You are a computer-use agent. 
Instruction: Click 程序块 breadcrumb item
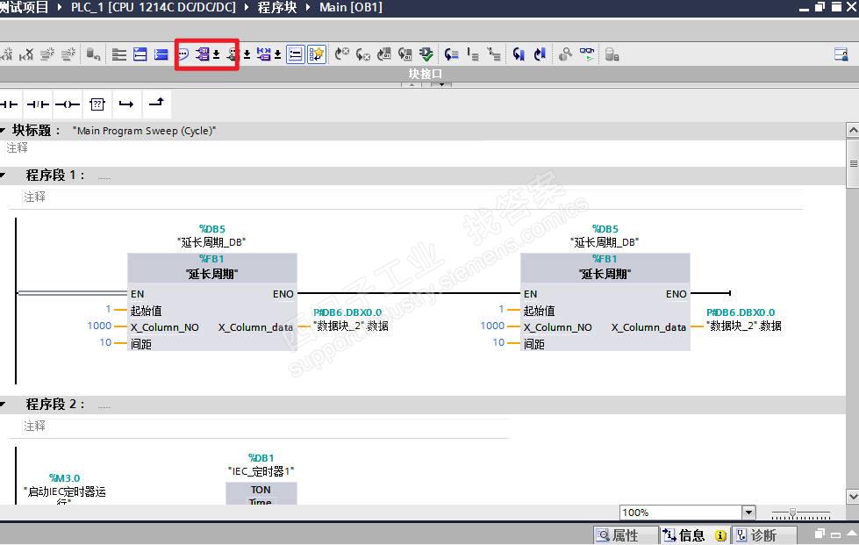click(277, 7)
